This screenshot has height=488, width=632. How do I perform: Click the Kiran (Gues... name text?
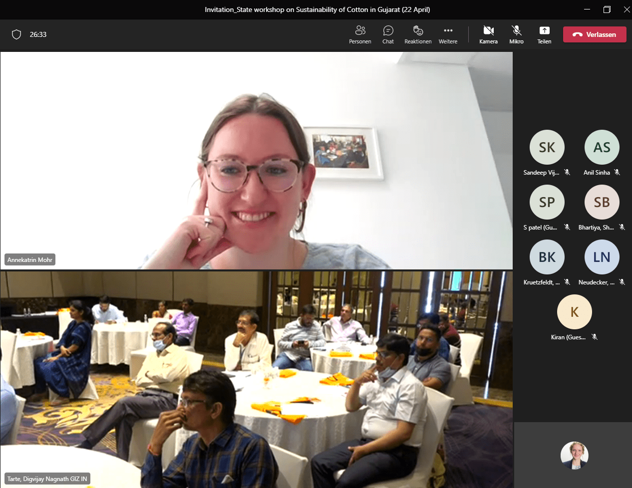pyautogui.click(x=568, y=337)
